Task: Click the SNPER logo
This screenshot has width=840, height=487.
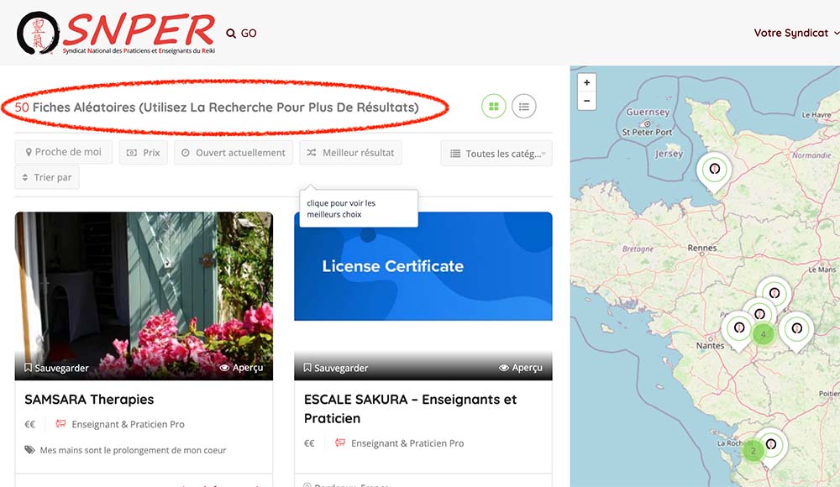Action: (x=116, y=33)
